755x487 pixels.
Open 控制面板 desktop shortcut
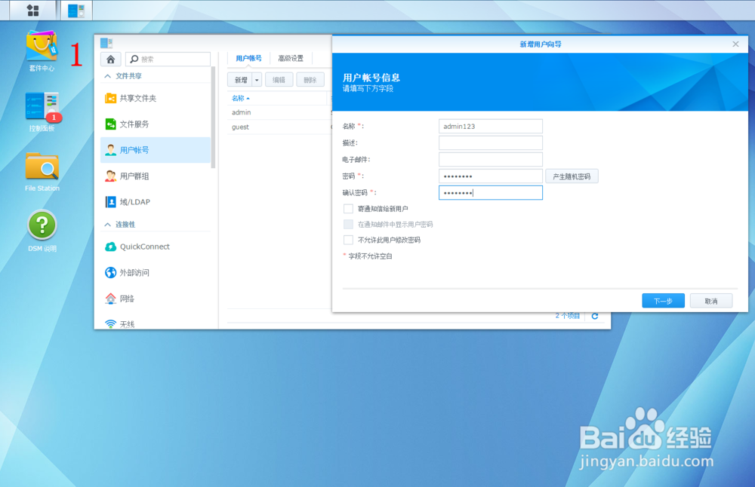coord(41,106)
